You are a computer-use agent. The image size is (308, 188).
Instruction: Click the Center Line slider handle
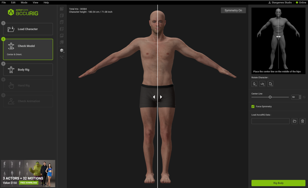point(270,97)
